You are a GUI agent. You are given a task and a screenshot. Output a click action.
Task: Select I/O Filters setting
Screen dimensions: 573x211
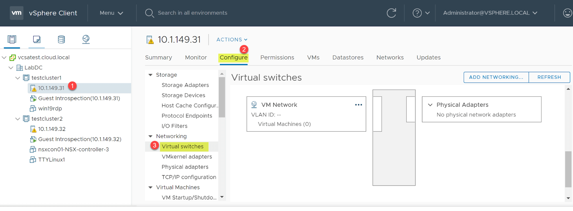pyautogui.click(x=175, y=126)
